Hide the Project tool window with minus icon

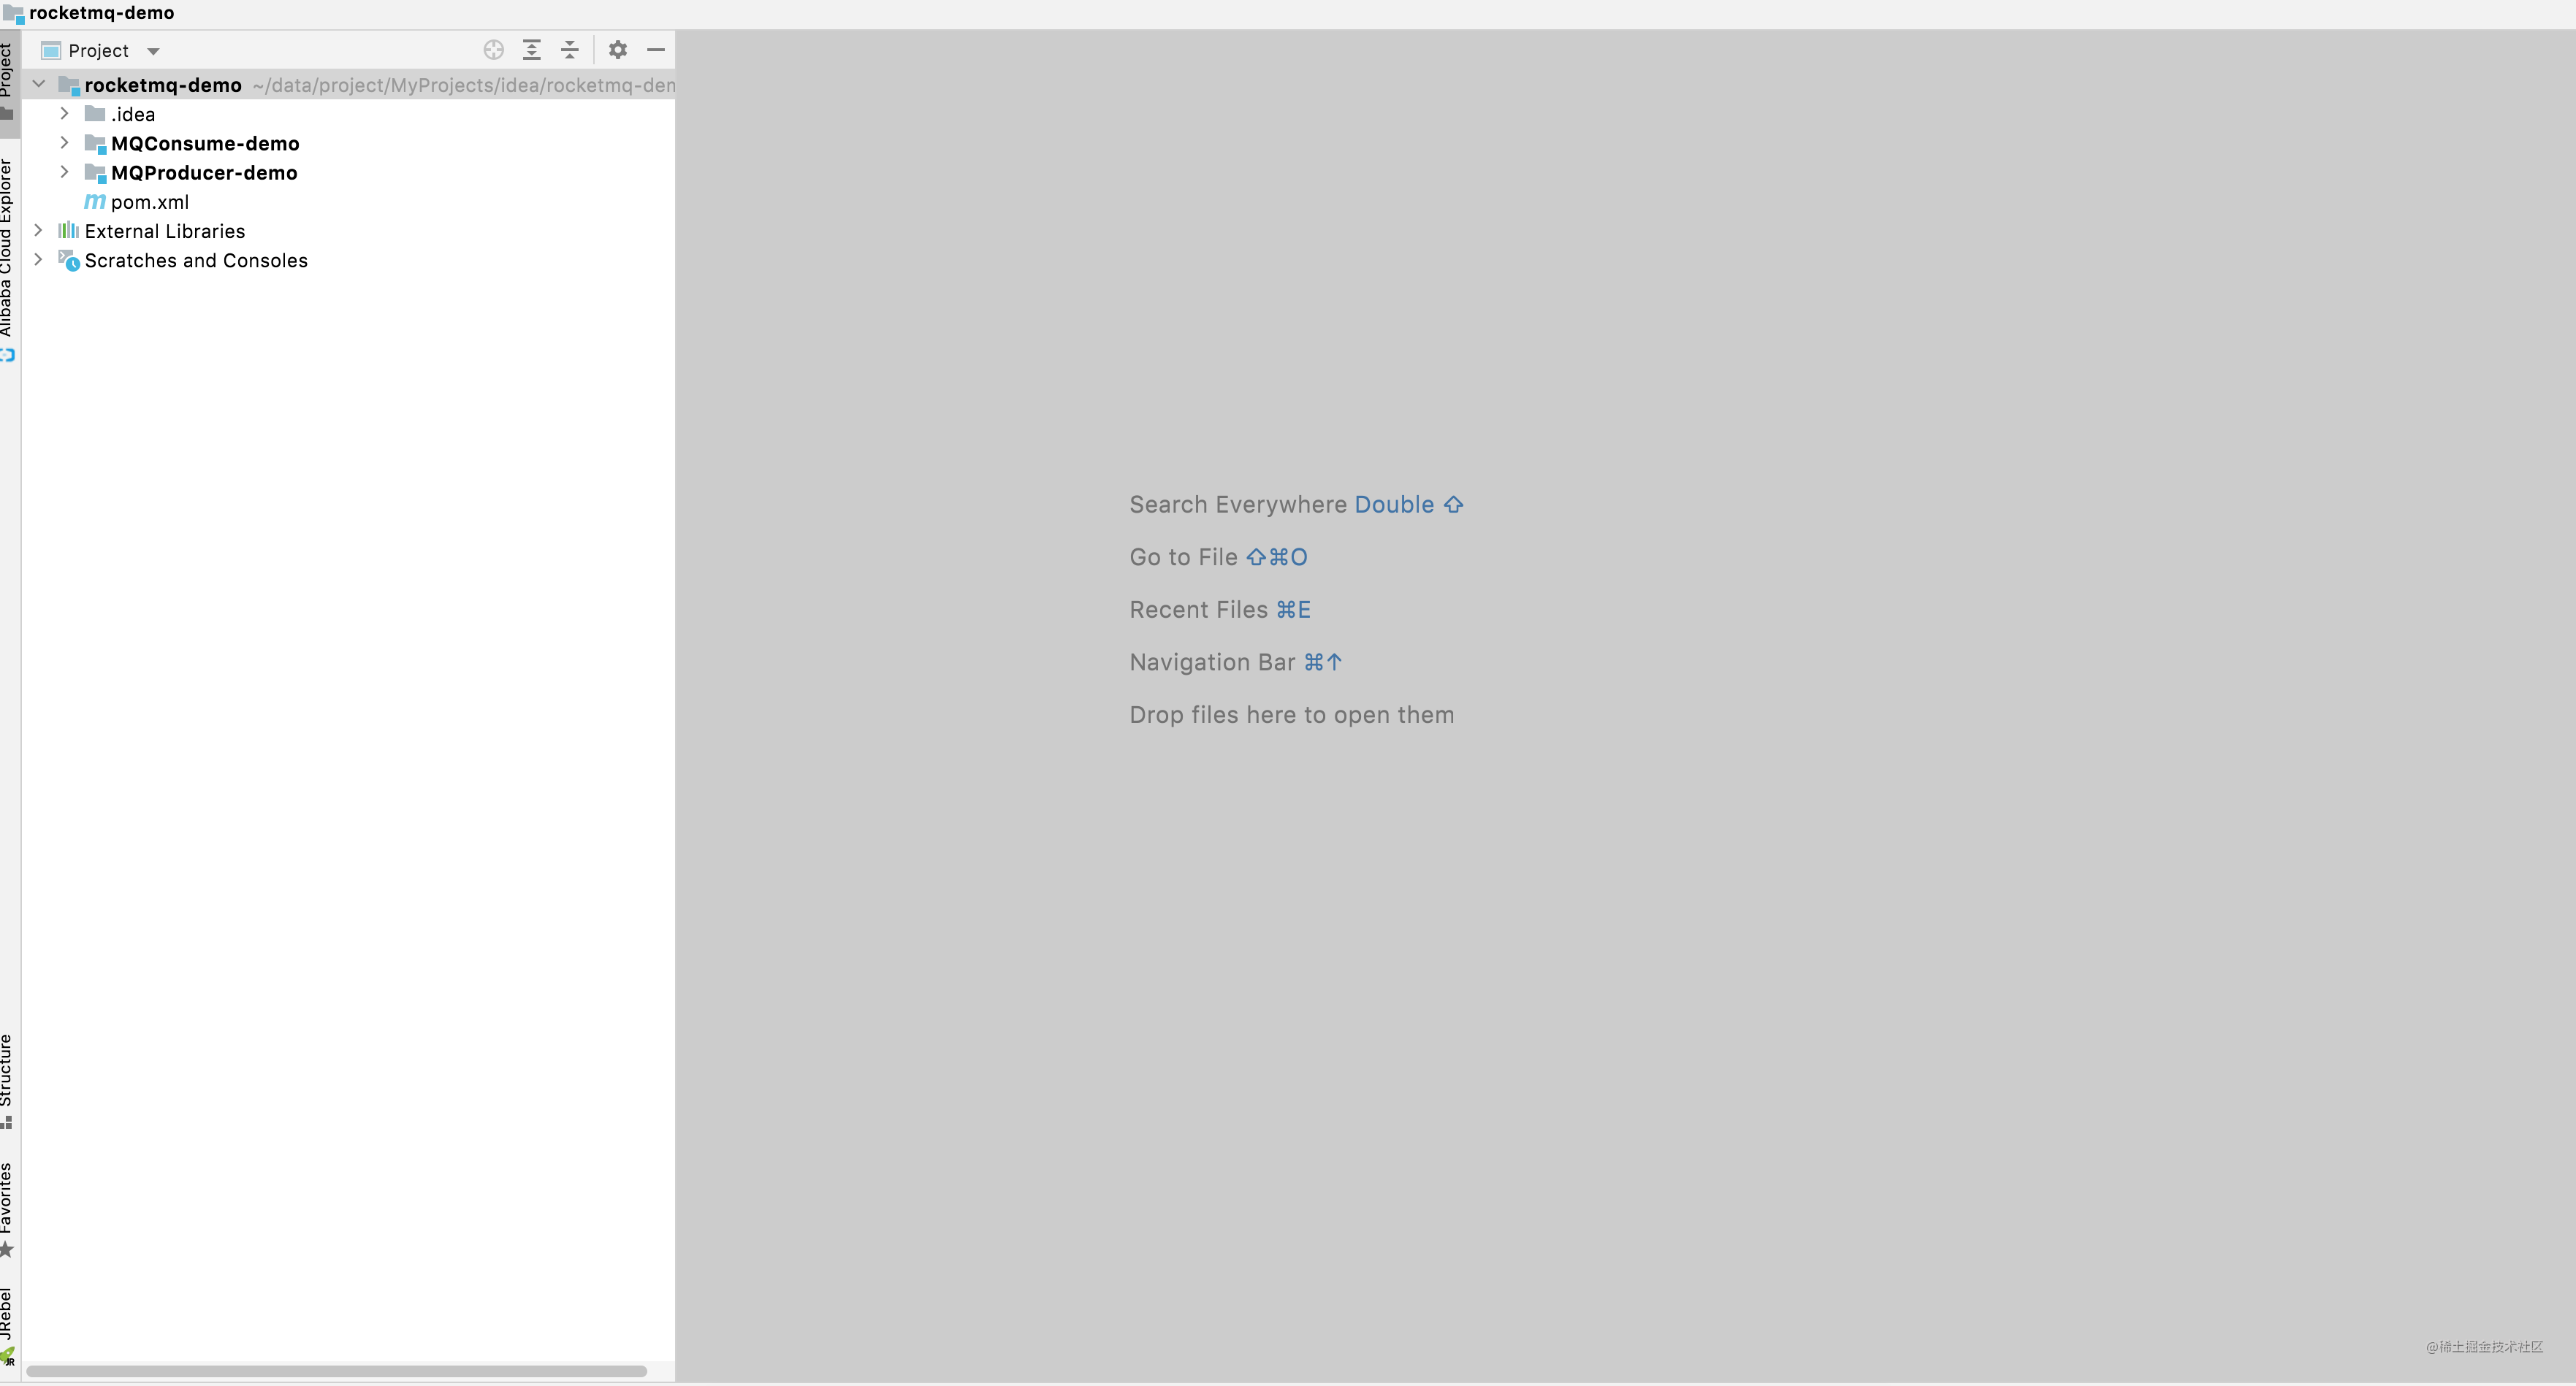click(x=656, y=50)
